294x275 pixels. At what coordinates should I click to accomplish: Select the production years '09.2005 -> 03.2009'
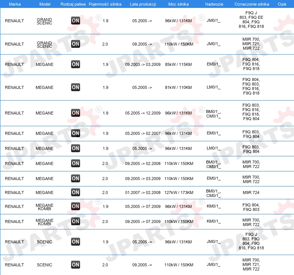tap(143, 179)
